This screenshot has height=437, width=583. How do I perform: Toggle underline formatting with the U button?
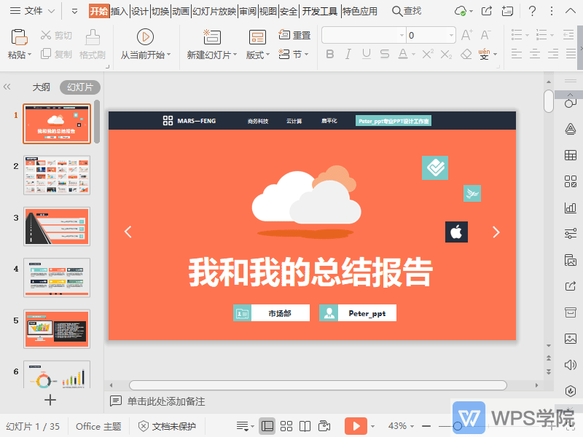click(x=366, y=53)
